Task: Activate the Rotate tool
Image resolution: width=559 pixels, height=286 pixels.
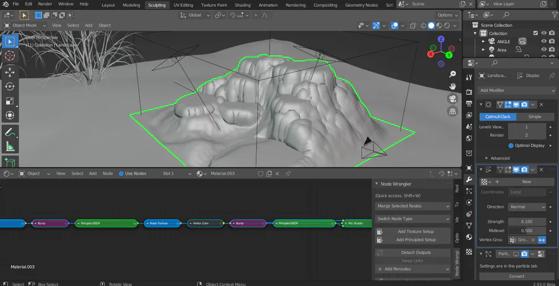Action: point(10,87)
